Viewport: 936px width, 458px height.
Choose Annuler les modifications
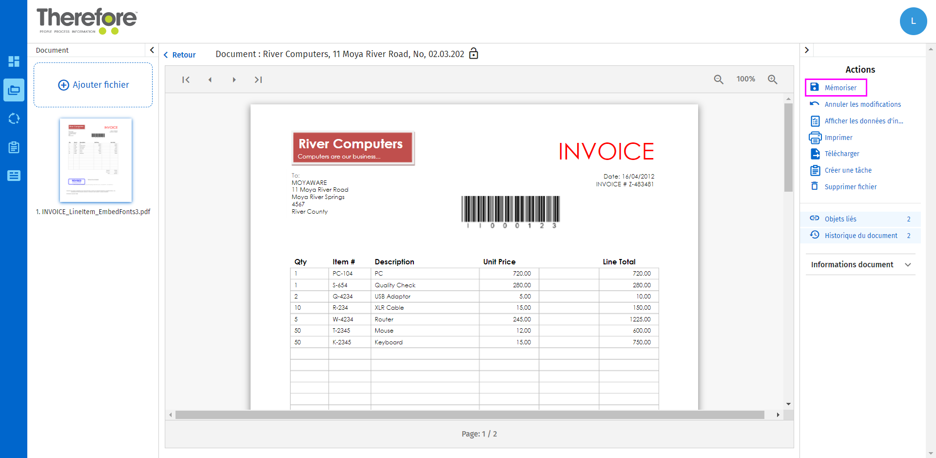pyautogui.click(x=862, y=104)
